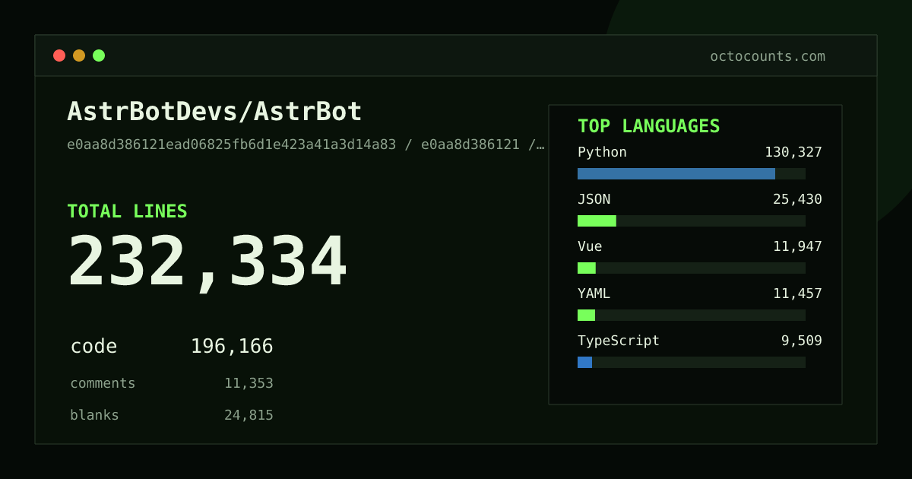Open the octocounts.com link
Viewport: 912px width, 479px height.
click(x=768, y=56)
